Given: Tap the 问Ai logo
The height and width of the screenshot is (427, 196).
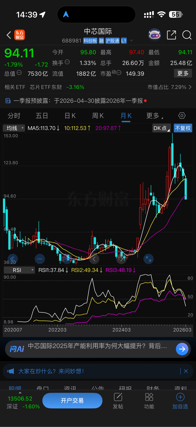Looking at the screenshot, I should click(x=17, y=349).
